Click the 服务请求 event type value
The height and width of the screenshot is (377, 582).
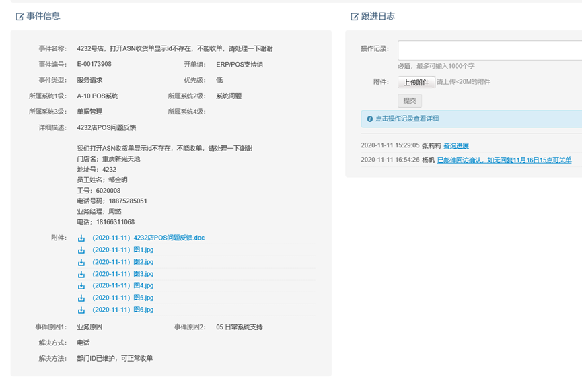(x=90, y=80)
